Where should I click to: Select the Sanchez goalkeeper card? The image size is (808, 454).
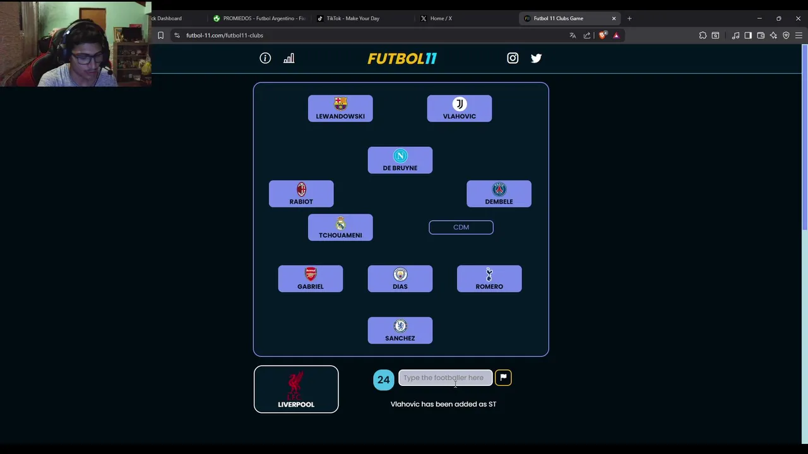click(x=400, y=330)
